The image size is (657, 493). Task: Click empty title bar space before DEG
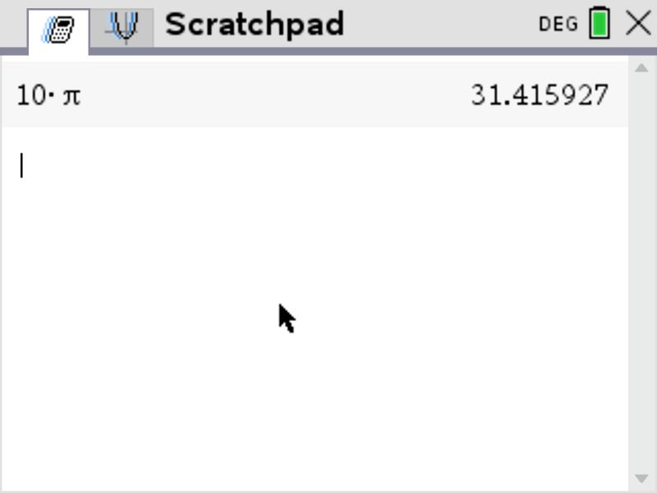440,24
